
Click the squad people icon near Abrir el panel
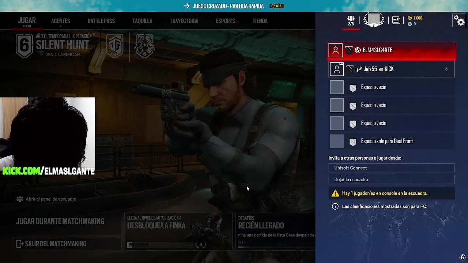click(x=20, y=199)
